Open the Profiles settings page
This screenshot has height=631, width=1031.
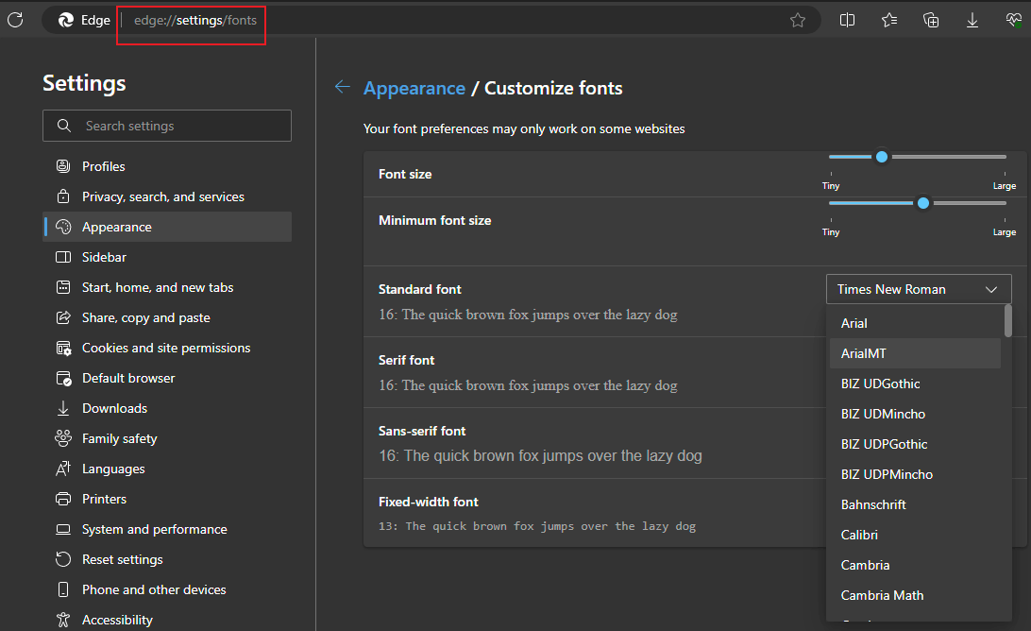point(167,166)
